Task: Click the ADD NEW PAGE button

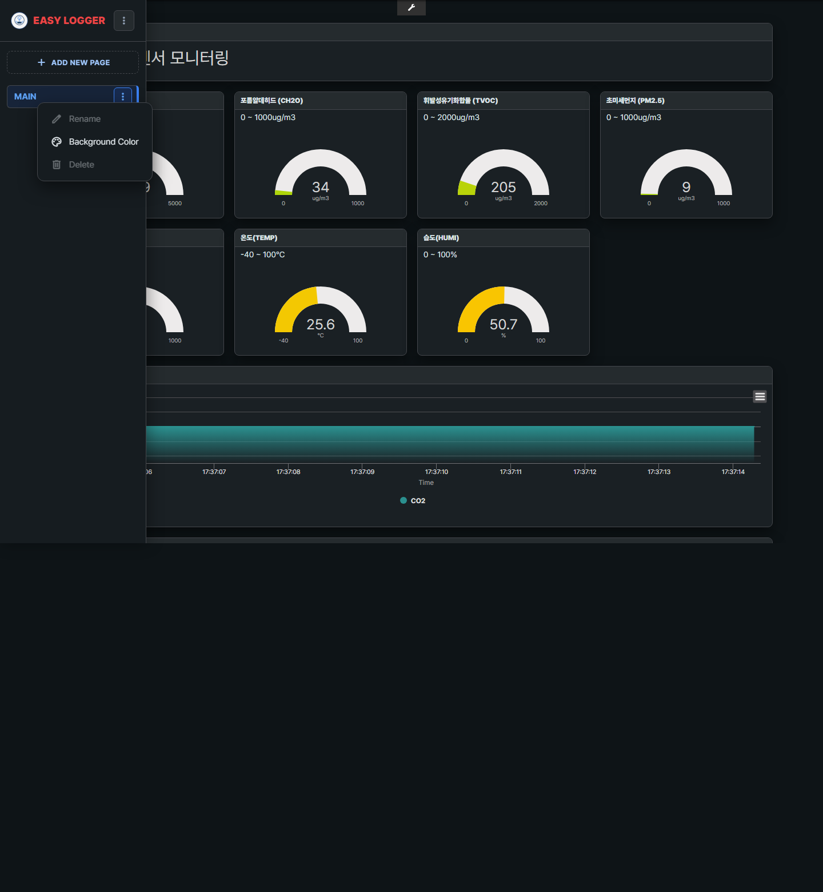Action: click(73, 62)
